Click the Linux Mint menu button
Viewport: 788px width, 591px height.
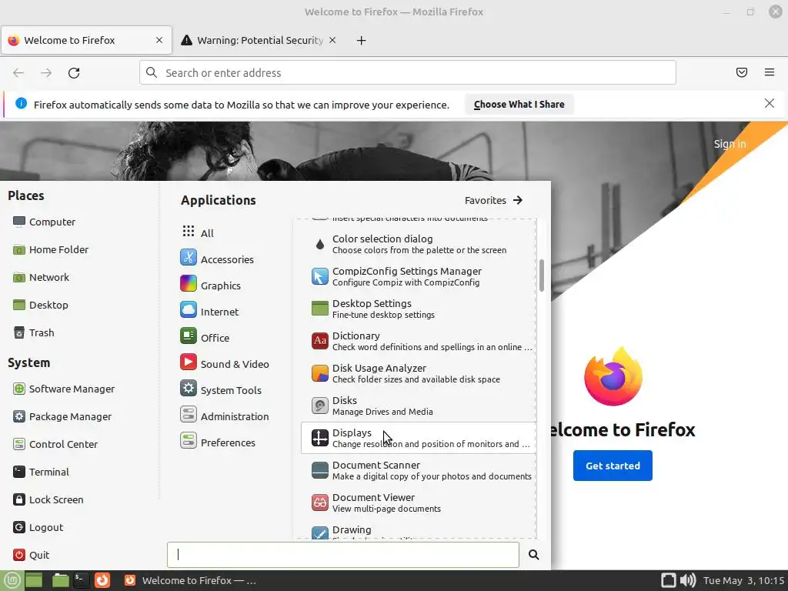(x=12, y=580)
